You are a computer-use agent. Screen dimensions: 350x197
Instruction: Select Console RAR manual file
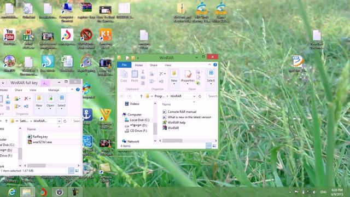180,112
